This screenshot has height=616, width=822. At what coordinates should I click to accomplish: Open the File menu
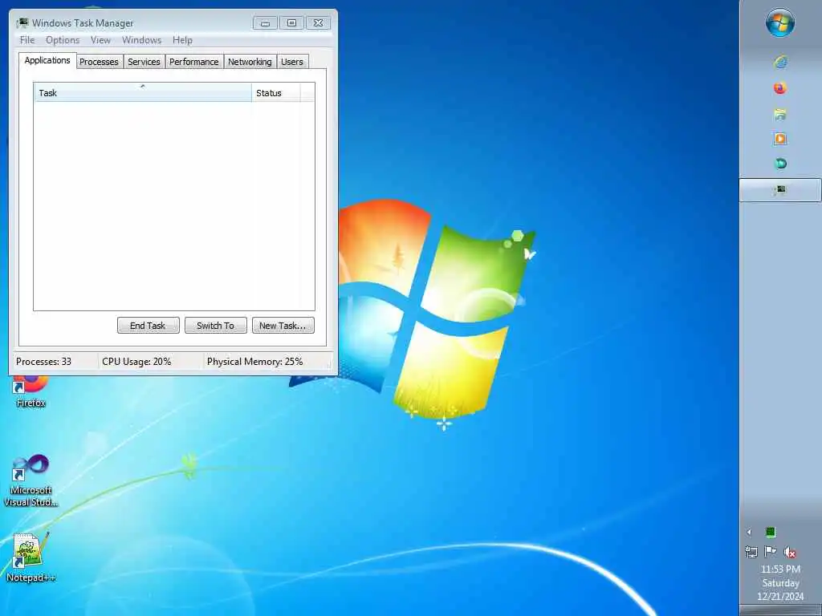pyautogui.click(x=27, y=40)
